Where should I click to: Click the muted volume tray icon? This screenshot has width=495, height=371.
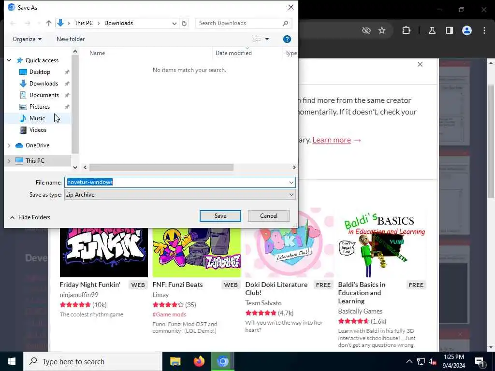click(433, 361)
